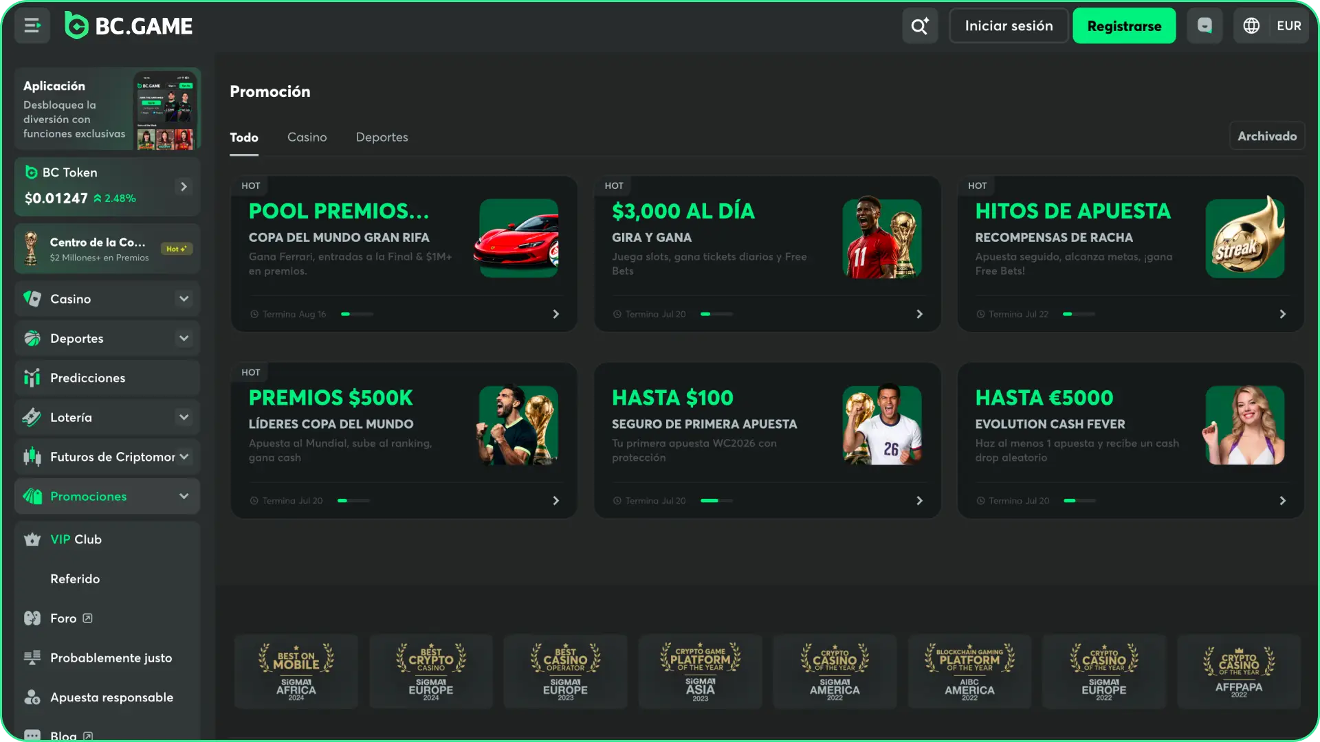Open the chat bubble icon in the header

tap(1204, 26)
